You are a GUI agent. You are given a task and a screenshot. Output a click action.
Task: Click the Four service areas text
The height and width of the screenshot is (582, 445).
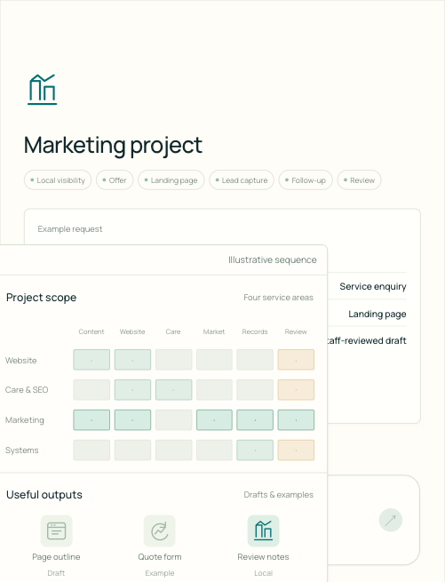pyautogui.click(x=278, y=298)
